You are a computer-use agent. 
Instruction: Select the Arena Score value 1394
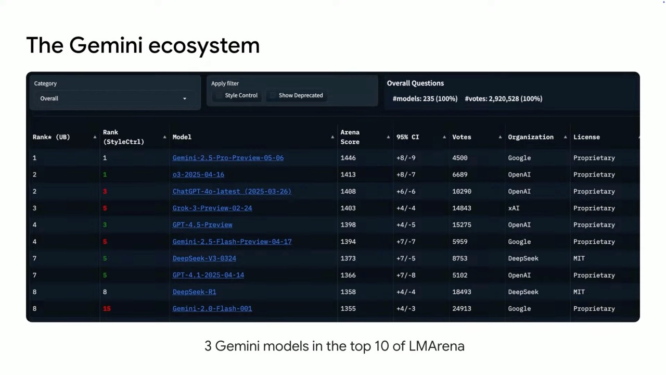[x=348, y=242]
